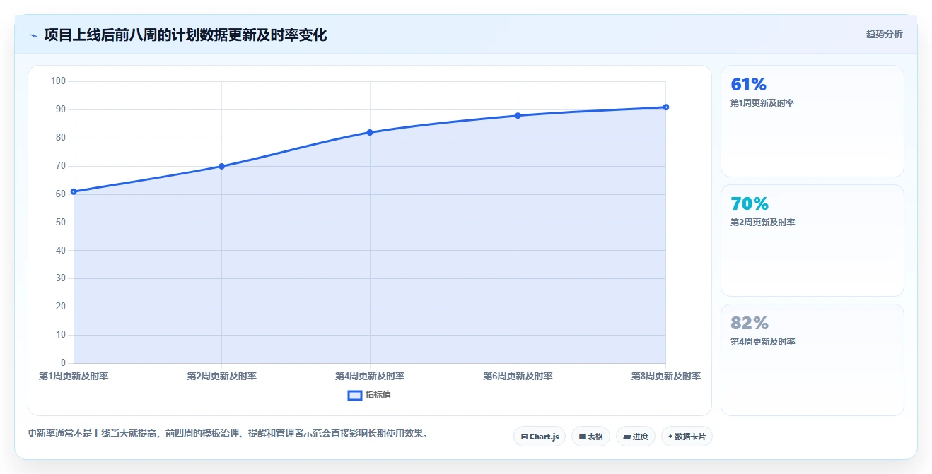Select the 表格 tag
Image resolution: width=932 pixels, height=474 pixels.
(590, 437)
